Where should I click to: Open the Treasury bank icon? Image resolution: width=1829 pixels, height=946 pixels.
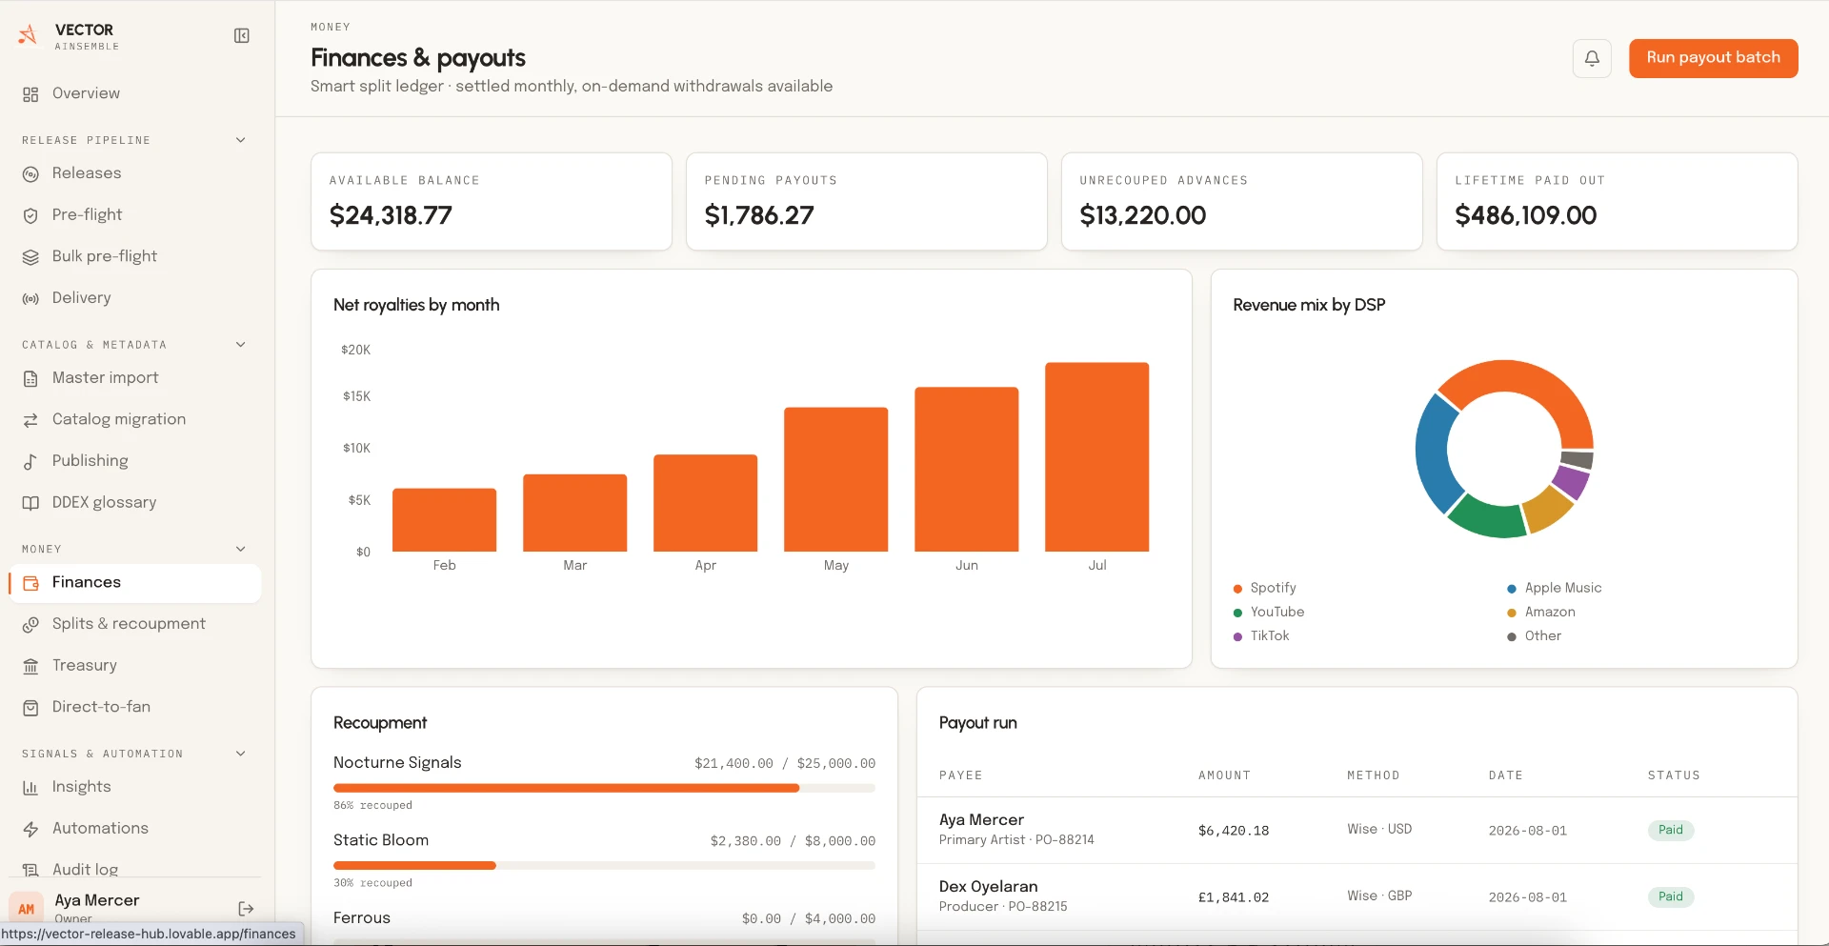click(30, 666)
